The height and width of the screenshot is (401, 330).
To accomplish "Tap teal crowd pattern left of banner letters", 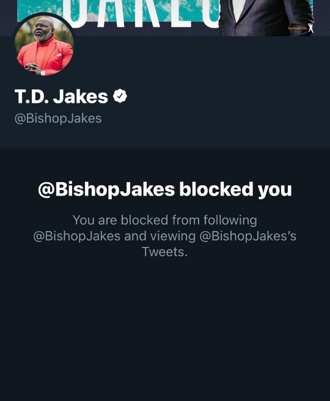I will (x=40, y=9).
